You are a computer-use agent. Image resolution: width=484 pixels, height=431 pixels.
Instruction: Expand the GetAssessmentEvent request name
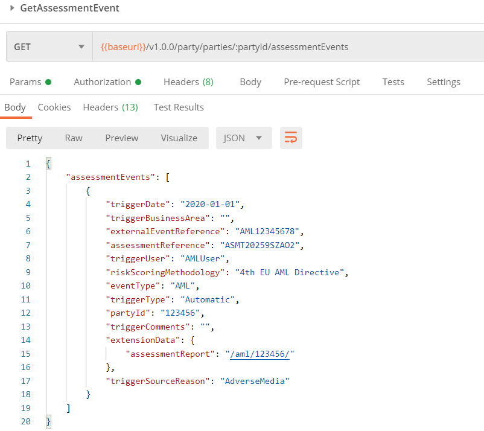point(12,8)
